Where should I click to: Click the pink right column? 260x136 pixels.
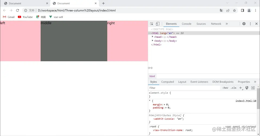pyautogui.click(x=128, y=41)
